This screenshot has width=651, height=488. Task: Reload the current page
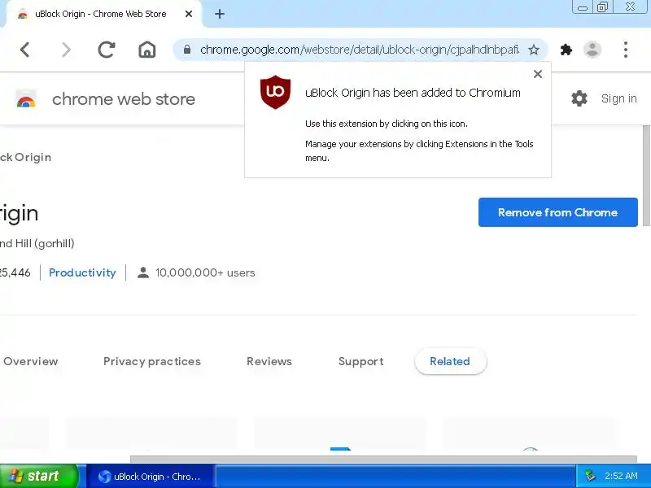[107, 50]
